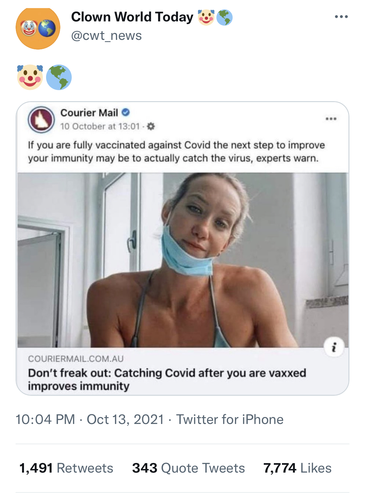
Task: View the 343 Quote Tweets list
Action: pos(188,468)
